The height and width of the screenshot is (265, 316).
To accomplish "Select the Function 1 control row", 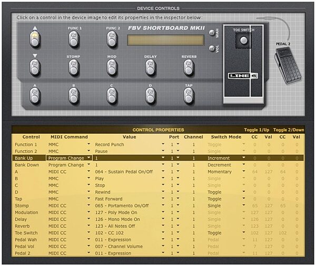I will 158,144.
